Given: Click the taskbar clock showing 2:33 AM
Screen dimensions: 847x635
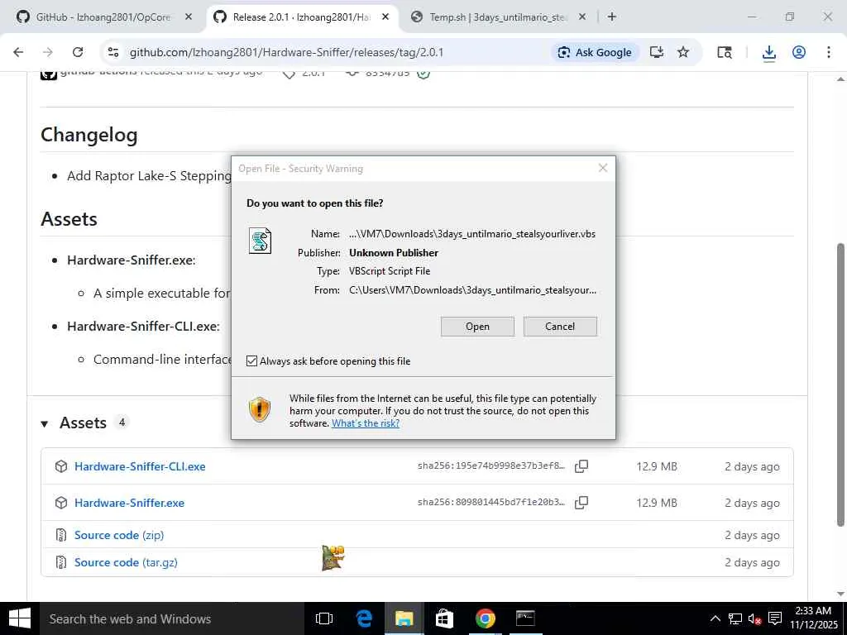Looking at the screenshot, I should [x=814, y=618].
